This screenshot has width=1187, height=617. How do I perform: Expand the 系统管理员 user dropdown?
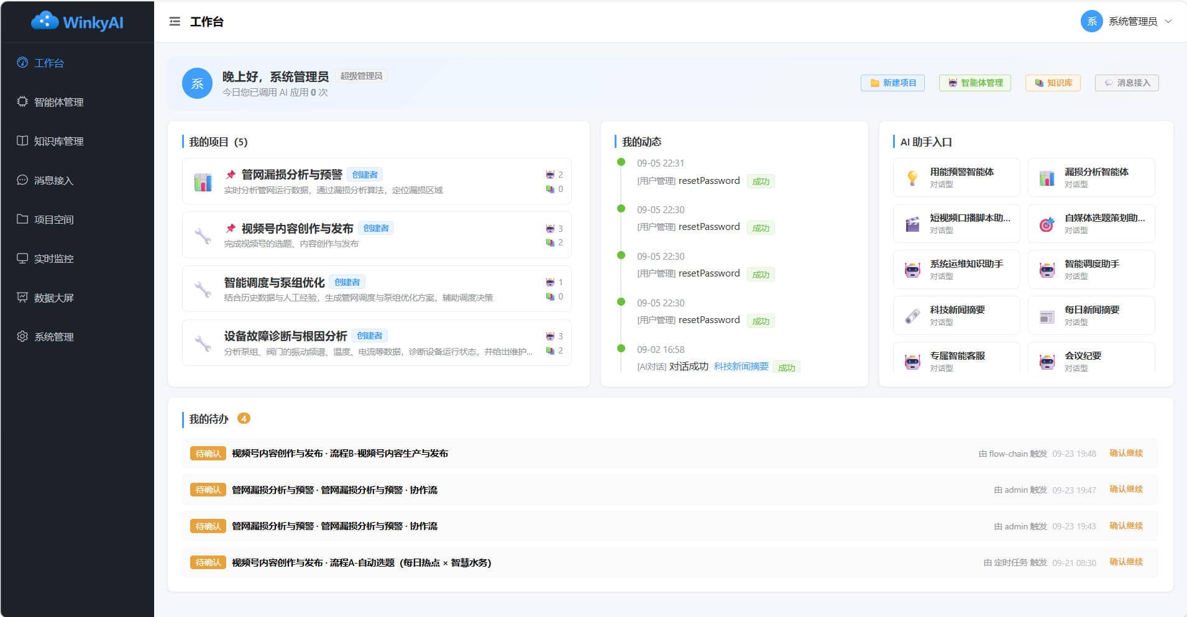[x=1126, y=22]
